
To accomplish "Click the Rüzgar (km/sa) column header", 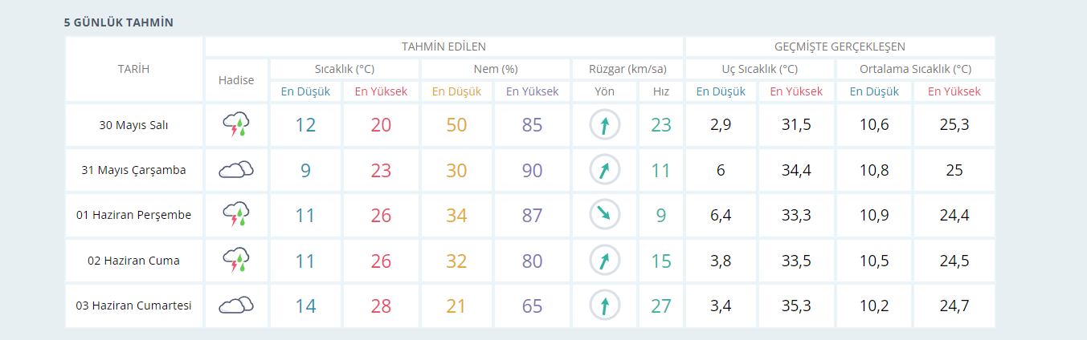I will (x=627, y=69).
